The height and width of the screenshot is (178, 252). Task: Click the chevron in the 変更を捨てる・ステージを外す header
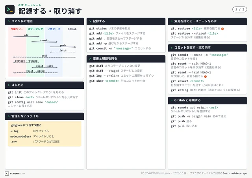[172, 21]
